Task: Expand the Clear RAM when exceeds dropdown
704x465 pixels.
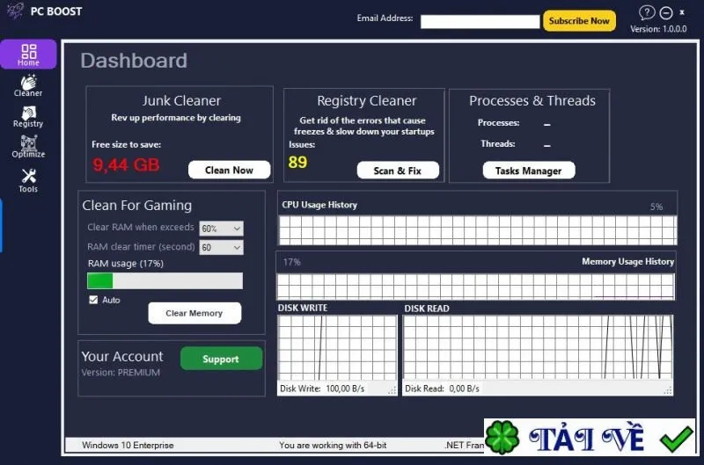Action: pos(222,229)
